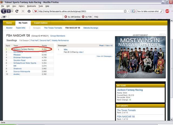This screenshot has height=125, width=173.
Task: Open the Brickman Motorsports team link
Action: [x=22, y=57]
